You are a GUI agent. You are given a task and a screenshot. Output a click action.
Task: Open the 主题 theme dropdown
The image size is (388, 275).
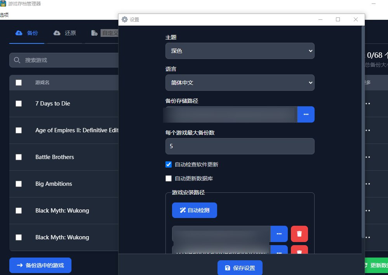click(240, 50)
